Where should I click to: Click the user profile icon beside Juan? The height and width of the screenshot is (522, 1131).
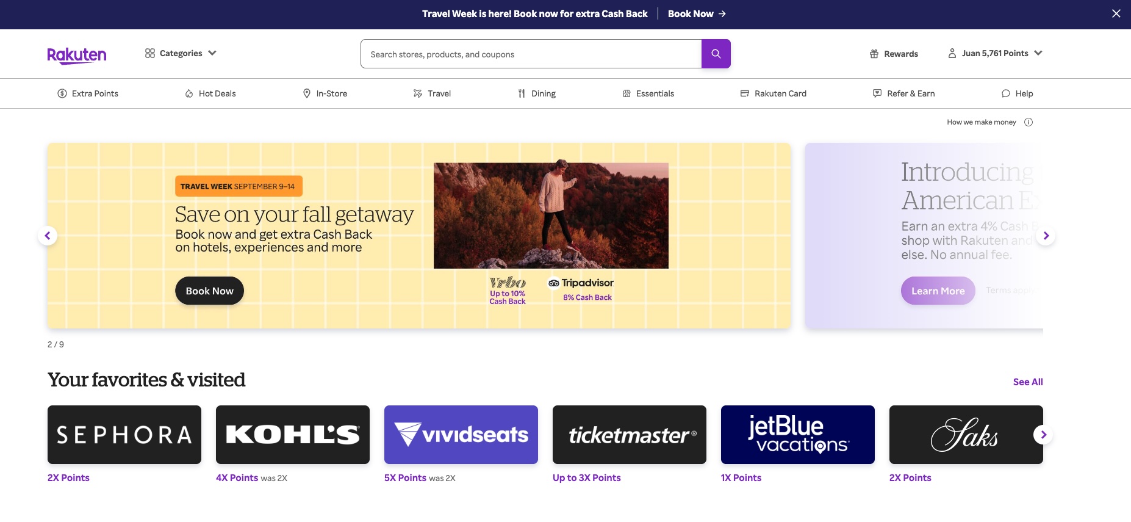click(x=952, y=53)
